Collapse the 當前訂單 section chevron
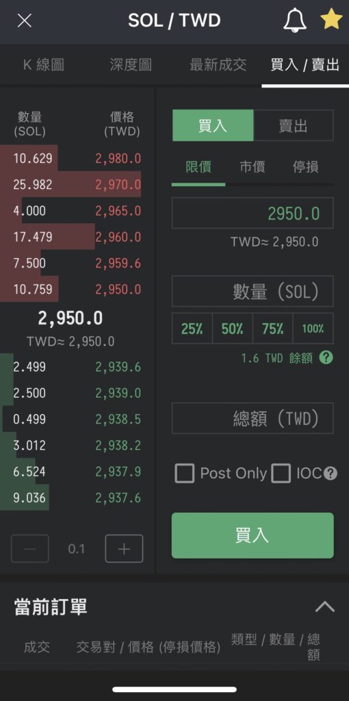The width and height of the screenshot is (349, 701). (325, 607)
